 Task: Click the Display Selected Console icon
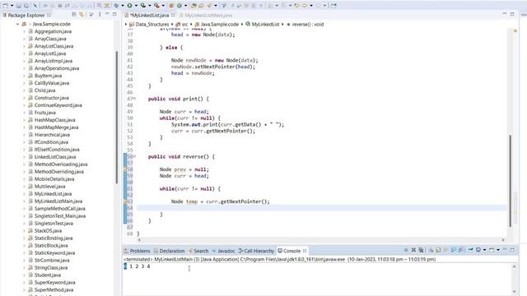pos(478,250)
